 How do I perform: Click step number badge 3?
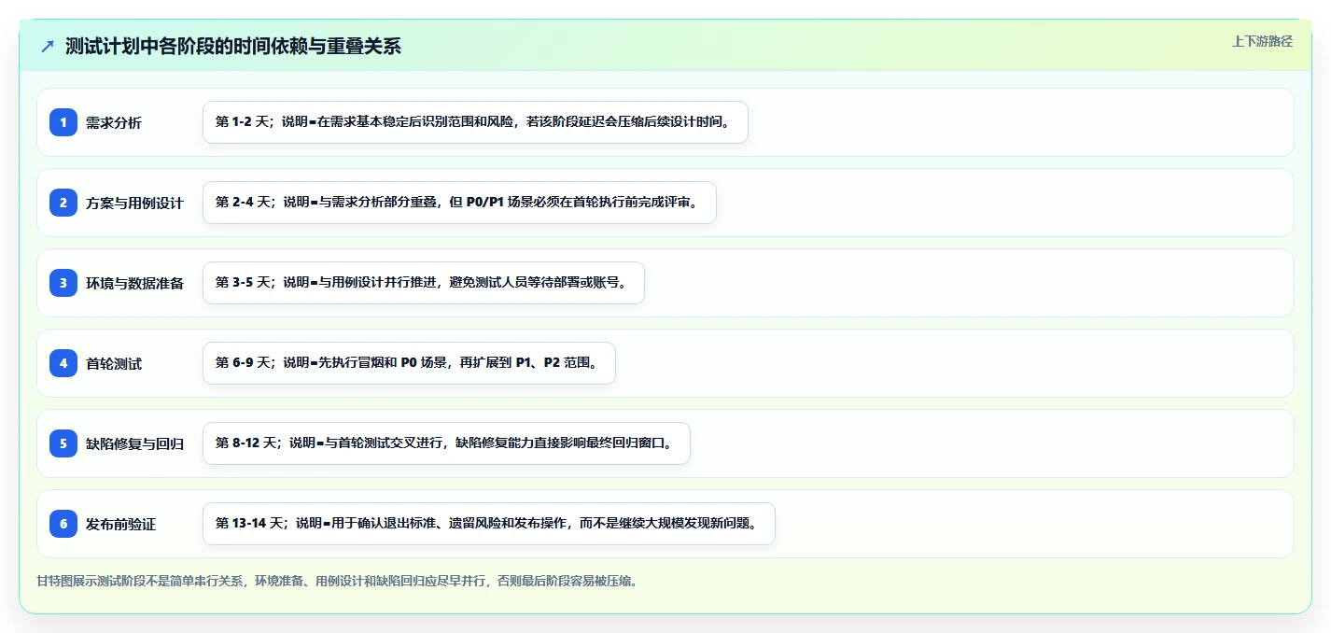pos(63,283)
